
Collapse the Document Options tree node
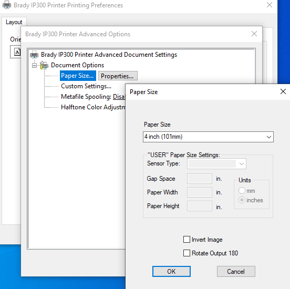pos(34,65)
